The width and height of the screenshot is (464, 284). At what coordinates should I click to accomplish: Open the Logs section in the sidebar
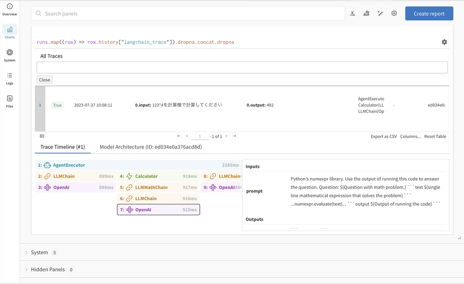point(10,79)
